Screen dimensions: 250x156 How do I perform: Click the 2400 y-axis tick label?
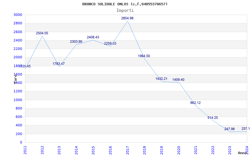pos(18,40)
